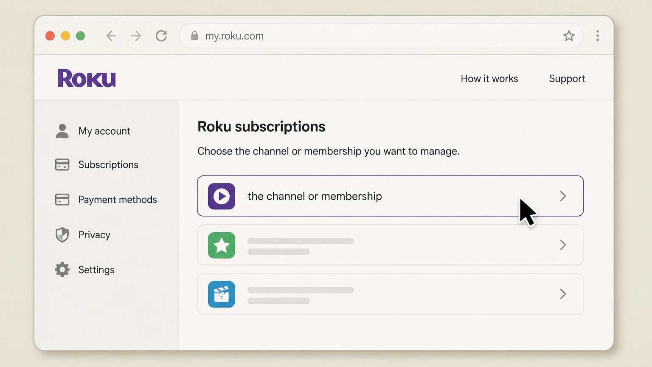Click the Roku subscriptions heading
The height and width of the screenshot is (367, 652).
click(261, 127)
